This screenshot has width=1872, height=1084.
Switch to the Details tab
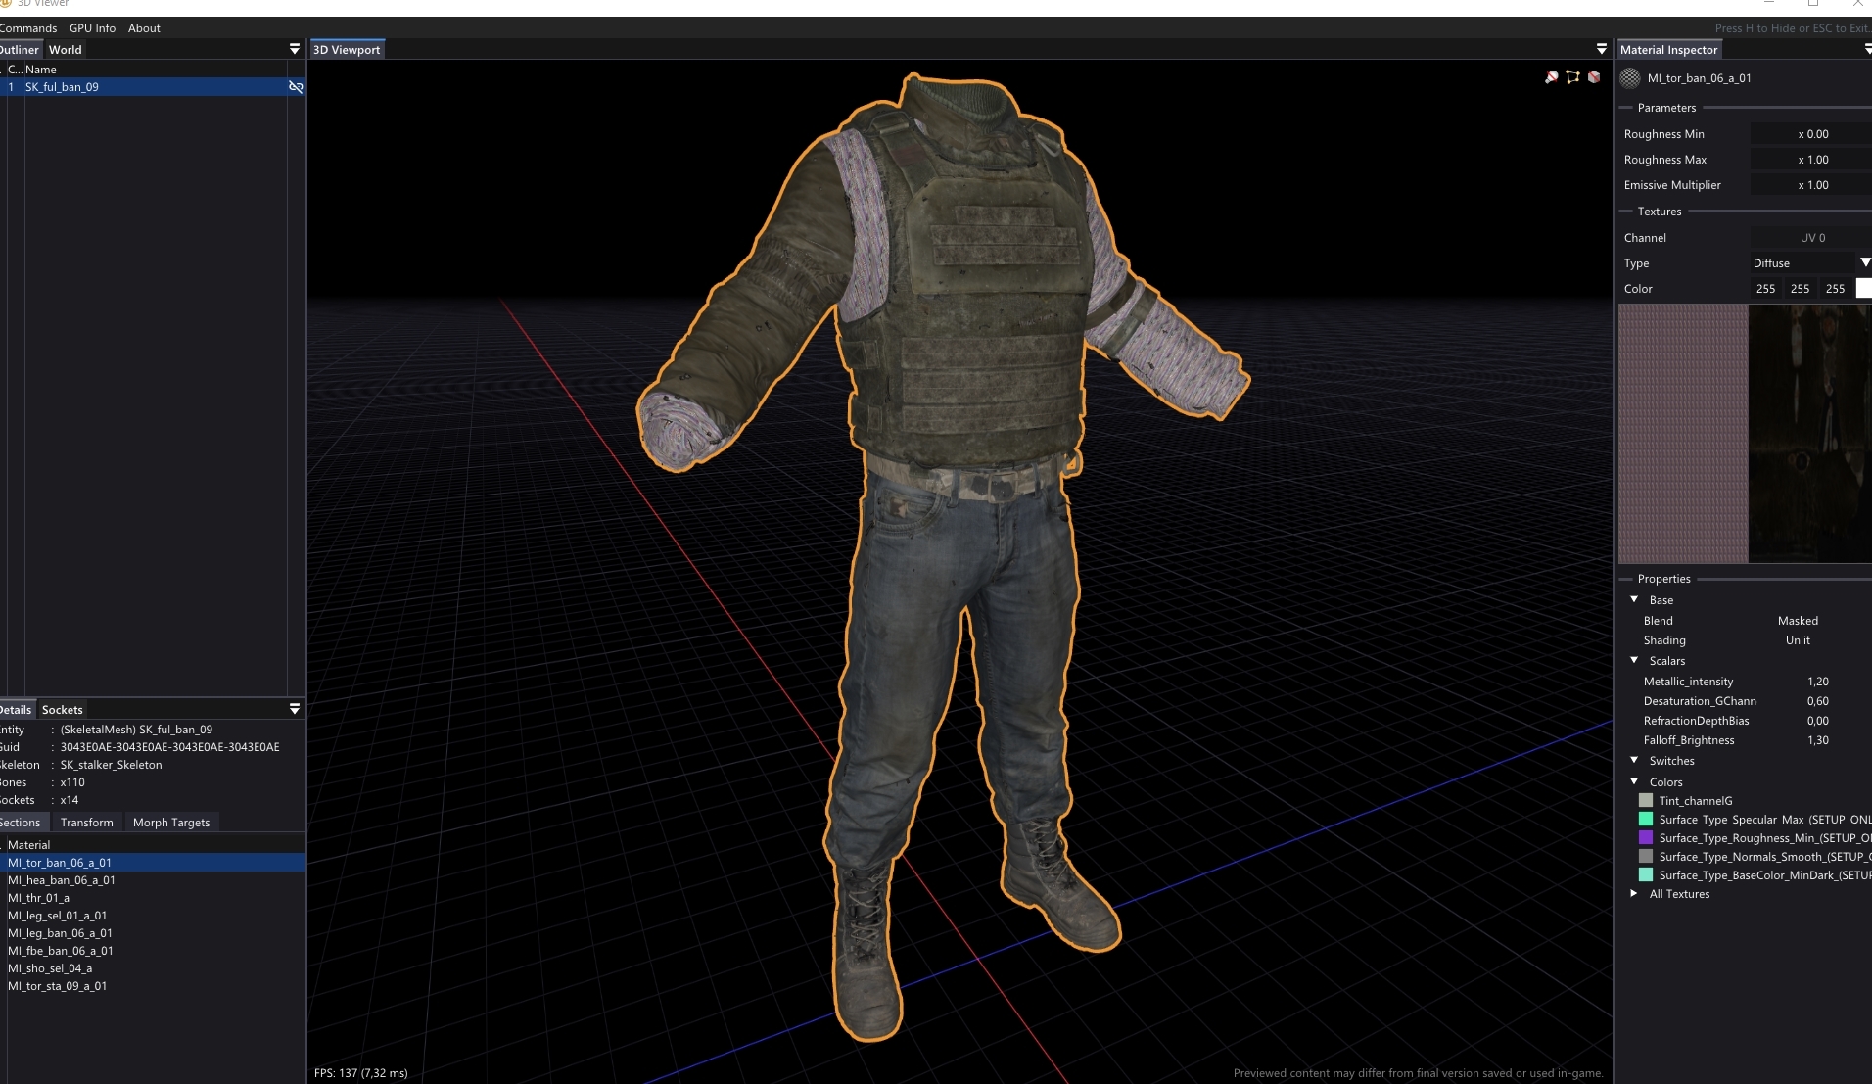pyautogui.click(x=17, y=710)
